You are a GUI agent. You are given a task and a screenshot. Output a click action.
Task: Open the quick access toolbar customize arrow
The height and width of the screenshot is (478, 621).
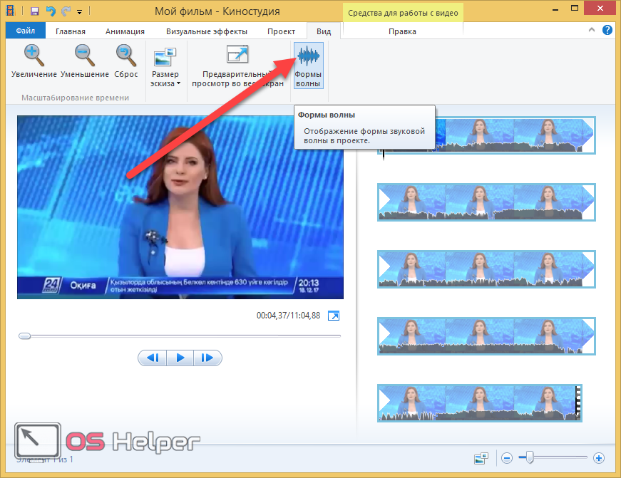tap(79, 12)
